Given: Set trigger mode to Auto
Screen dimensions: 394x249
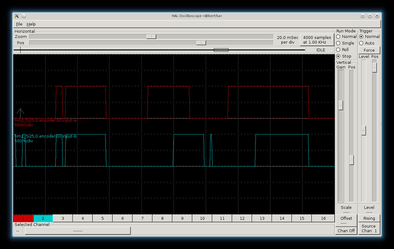Looking at the screenshot, I should [361, 43].
